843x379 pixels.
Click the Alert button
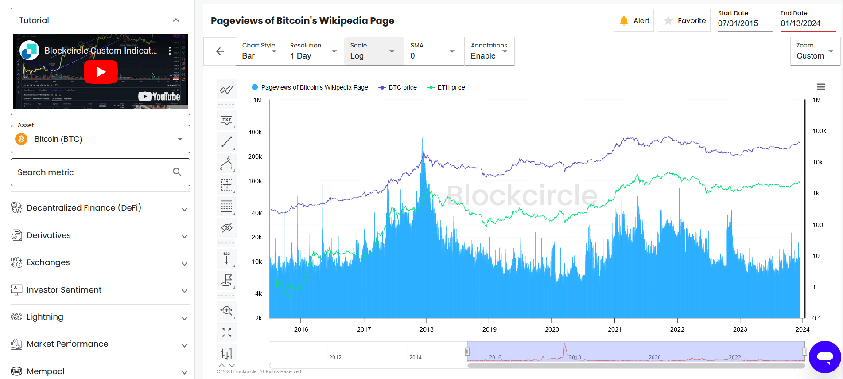[x=634, y=21]
